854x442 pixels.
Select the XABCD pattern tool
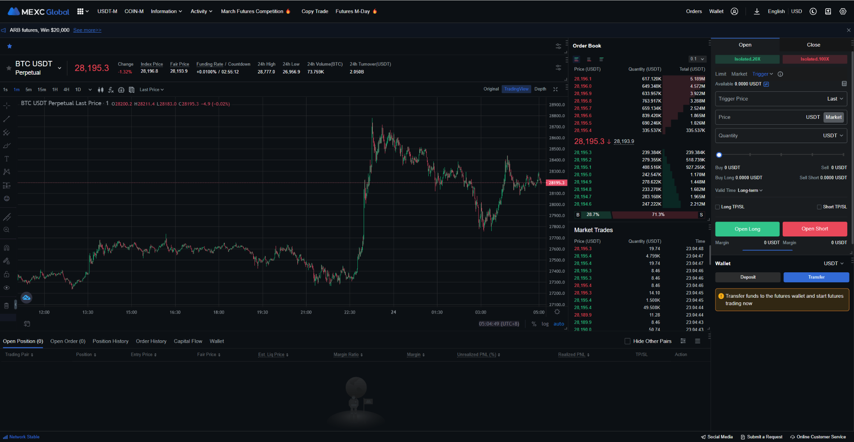(x=7, y=172)
